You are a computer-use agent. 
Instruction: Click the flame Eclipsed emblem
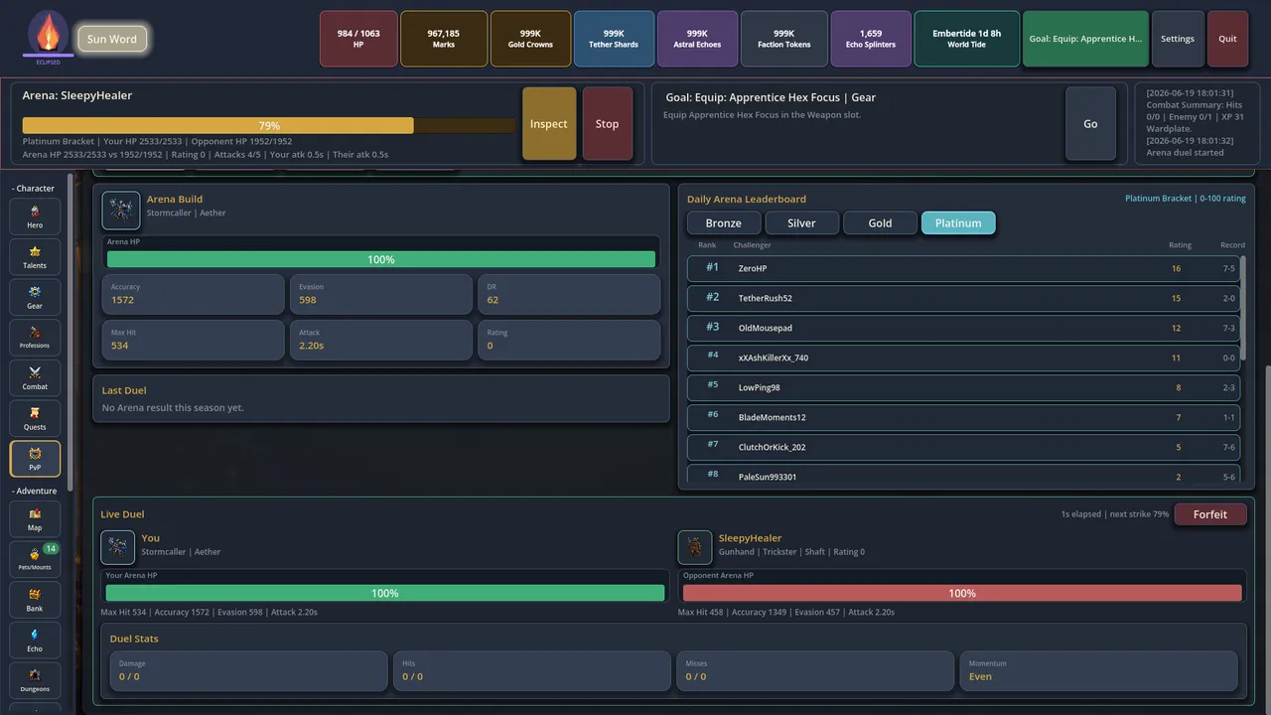tap(49, 38)
